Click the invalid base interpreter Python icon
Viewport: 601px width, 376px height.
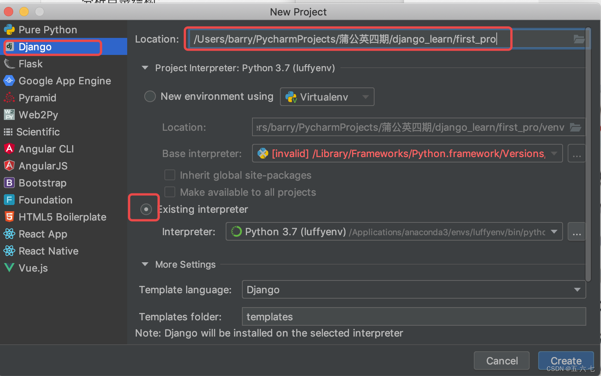(263, 153)
